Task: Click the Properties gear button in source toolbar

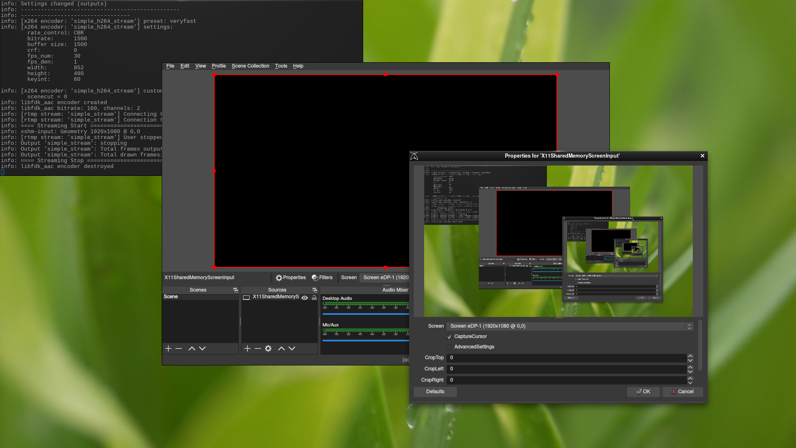Action: [291, 278]
